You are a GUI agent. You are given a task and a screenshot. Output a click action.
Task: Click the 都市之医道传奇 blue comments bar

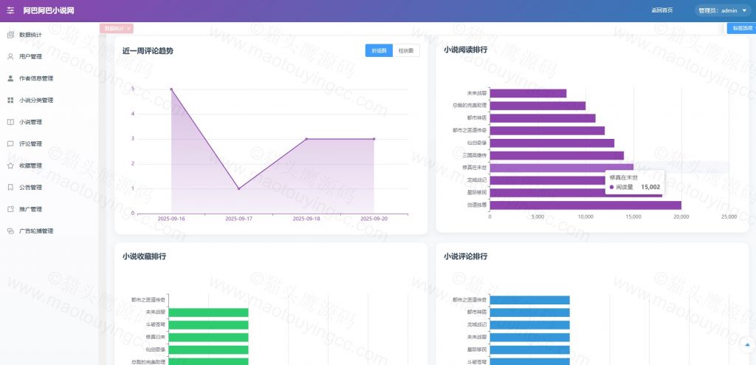click(530, 300)
